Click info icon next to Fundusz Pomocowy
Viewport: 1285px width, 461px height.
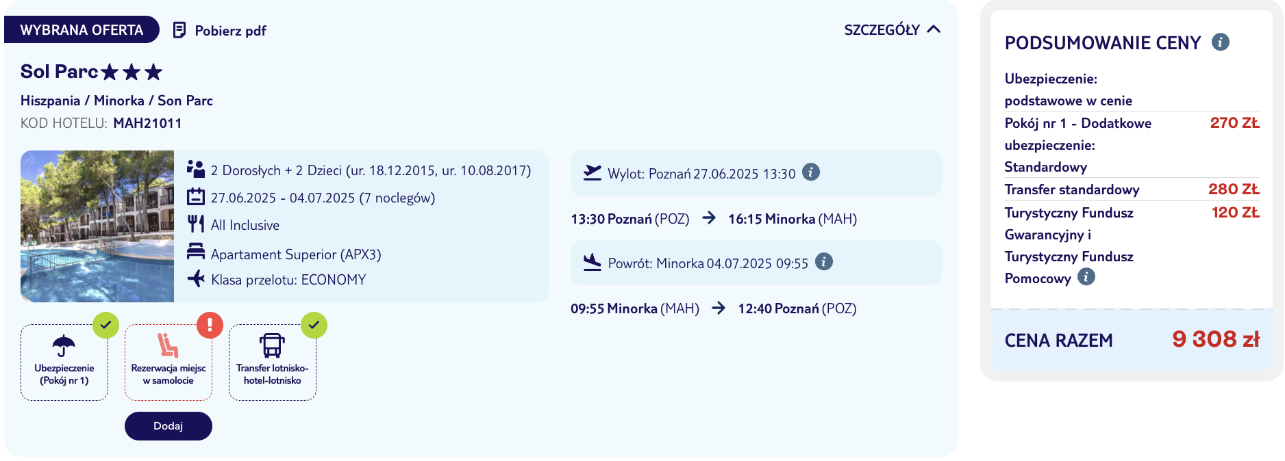(x=1086, y=276)
